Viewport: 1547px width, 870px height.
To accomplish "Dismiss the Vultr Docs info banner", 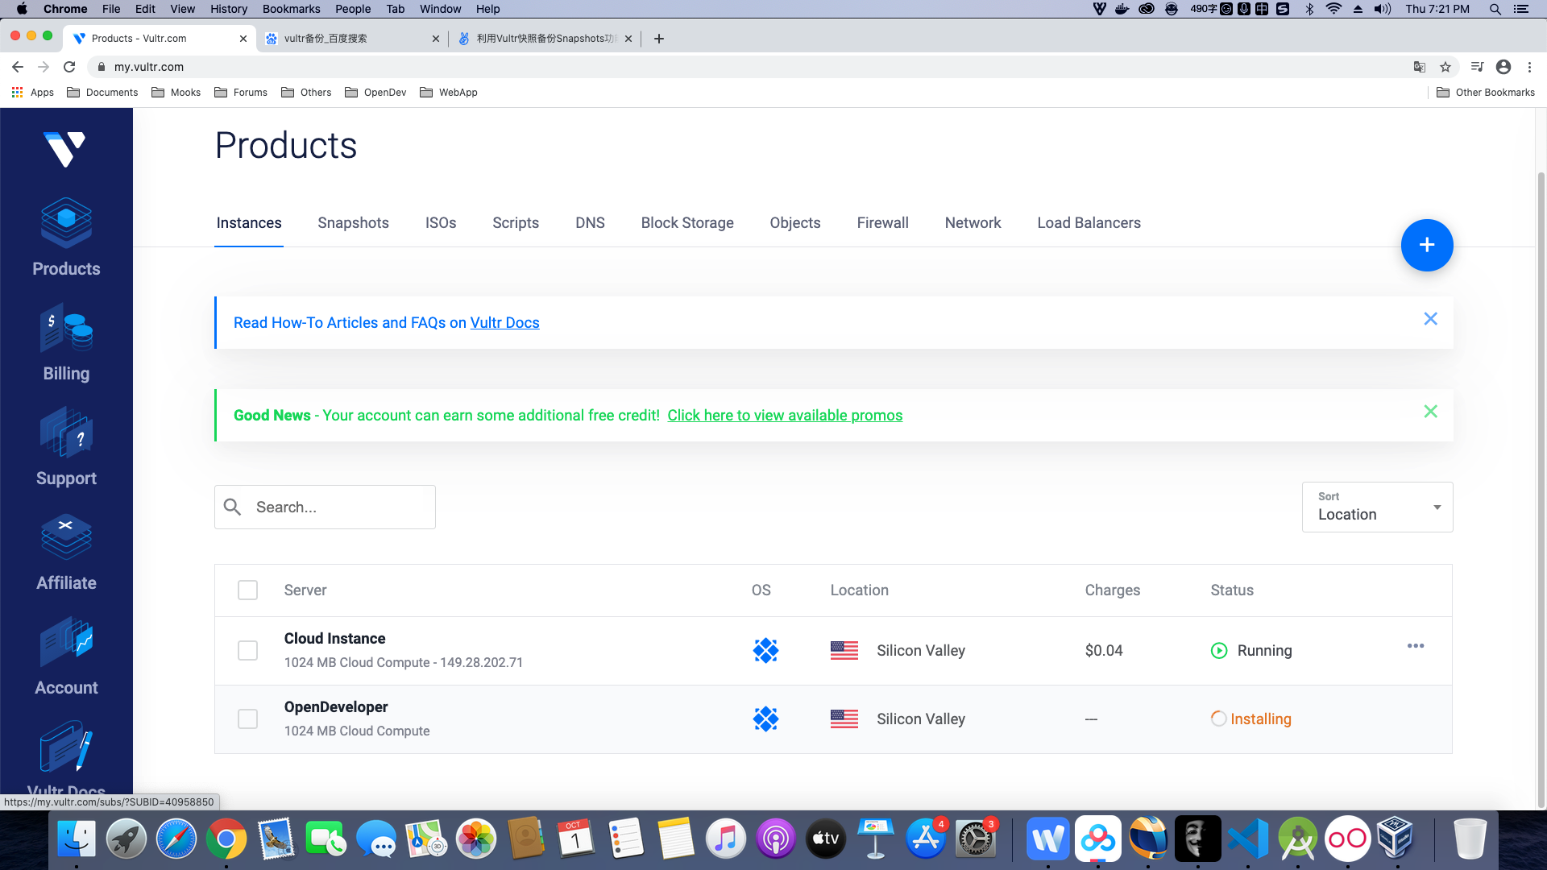I will tap(1430, 319).
